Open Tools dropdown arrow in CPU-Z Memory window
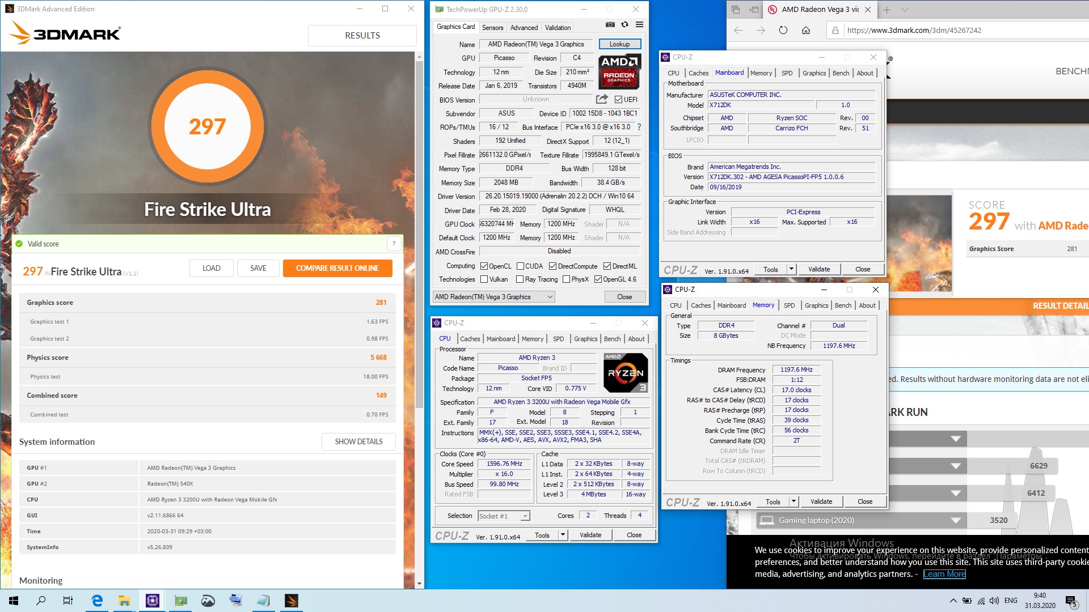The image size is (1089, 612). pyautogui.click(x=793, y=502)
